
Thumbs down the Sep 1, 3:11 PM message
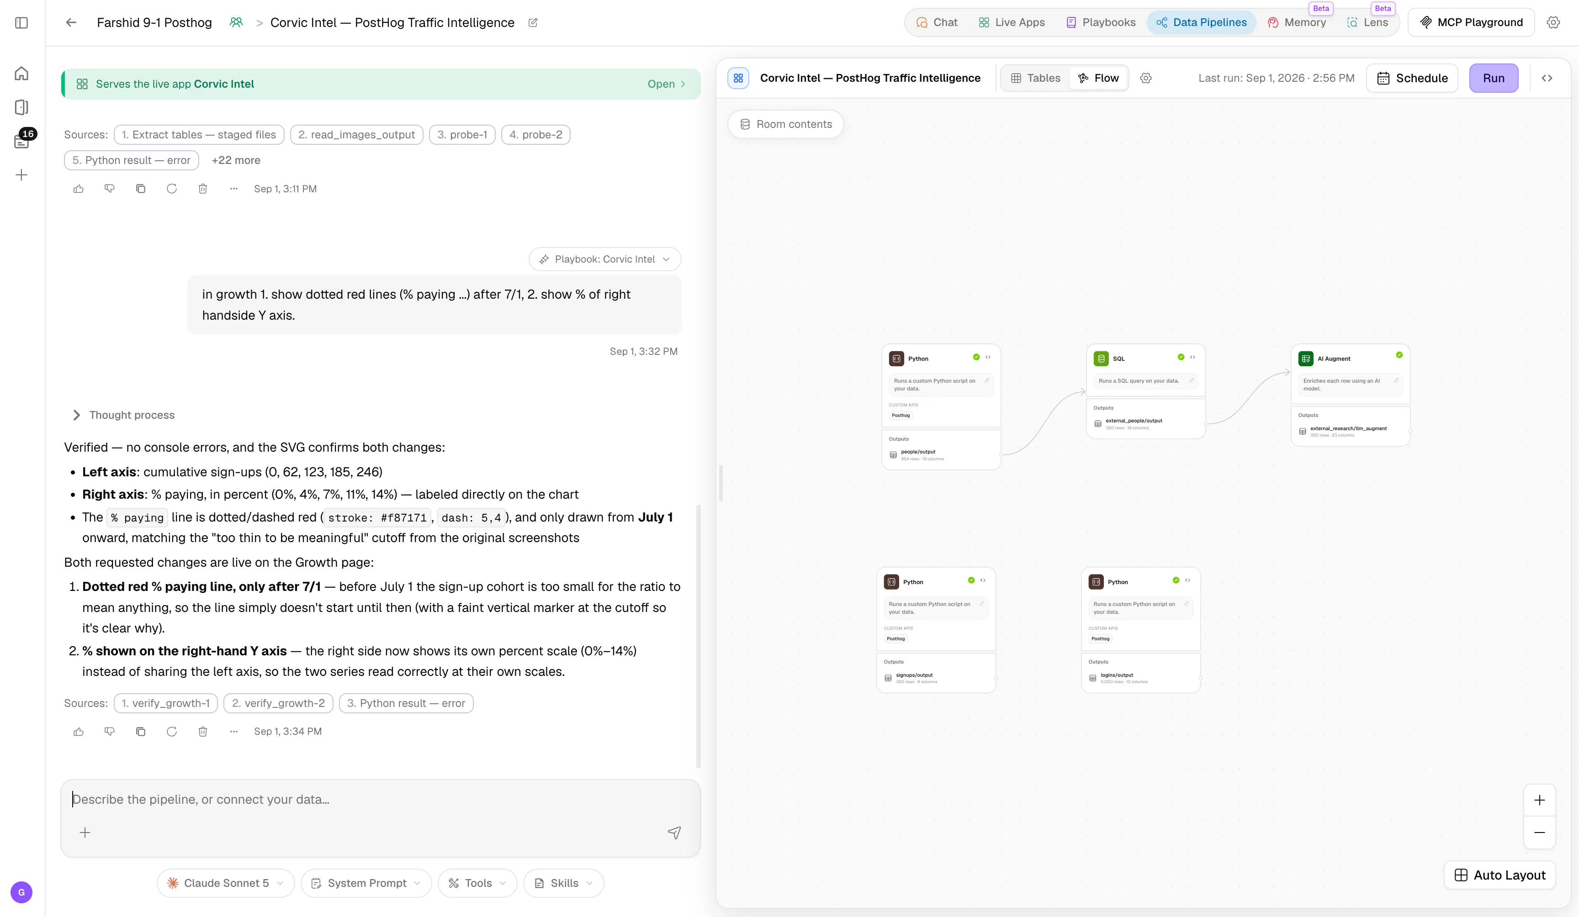pyautogui.click(x=110, y=189)
